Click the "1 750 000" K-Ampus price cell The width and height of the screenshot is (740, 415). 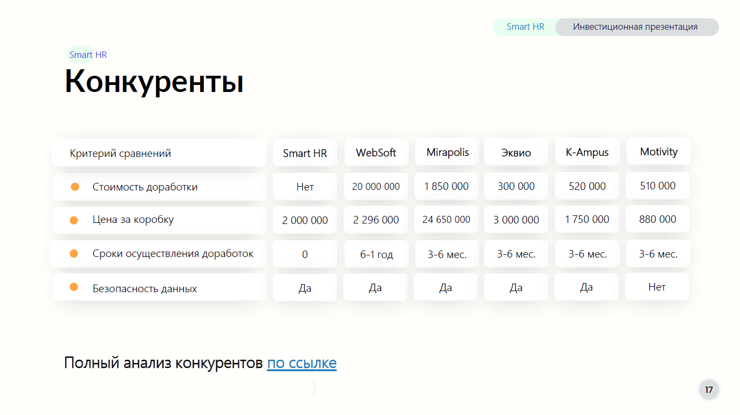[587, 219]
